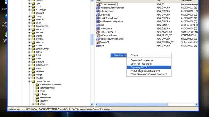Expand the ISAPISearch key
Image resolution: width=209 pixels, height=117 pixels.
point(29,65)
